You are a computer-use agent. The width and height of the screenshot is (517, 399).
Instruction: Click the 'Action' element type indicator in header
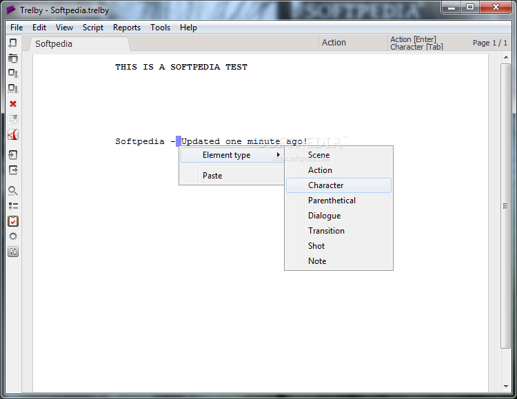pyautogui.click(x=334, y=43)
